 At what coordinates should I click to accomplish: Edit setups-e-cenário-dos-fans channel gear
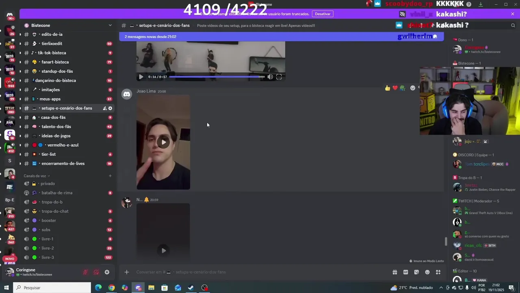(110, 108)
